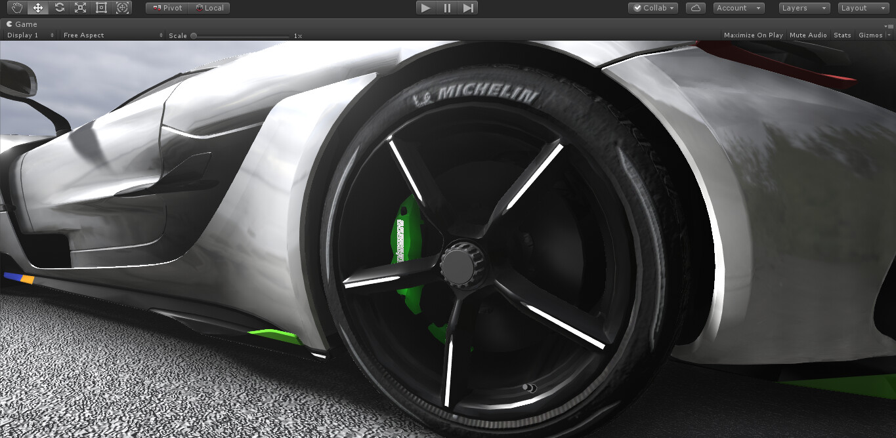Image resolution: width=896 pixels, height=438 pixels.
Task: Select the combined Transform tool
Action: tap(122, 8)
